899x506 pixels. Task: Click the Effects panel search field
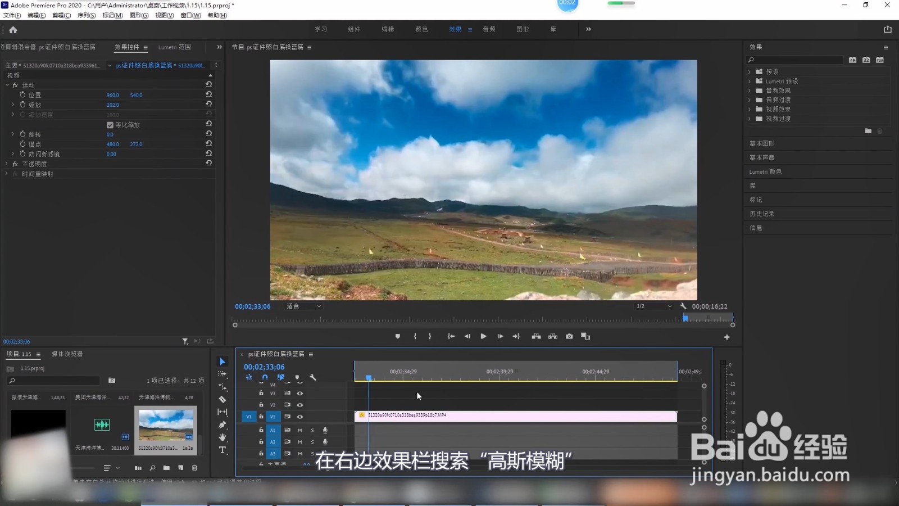click(x=794, y=60)
